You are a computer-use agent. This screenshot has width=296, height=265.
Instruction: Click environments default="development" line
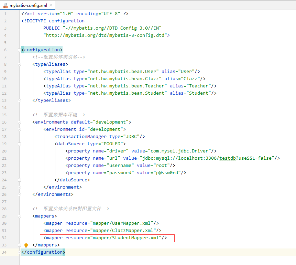point(82,122)
